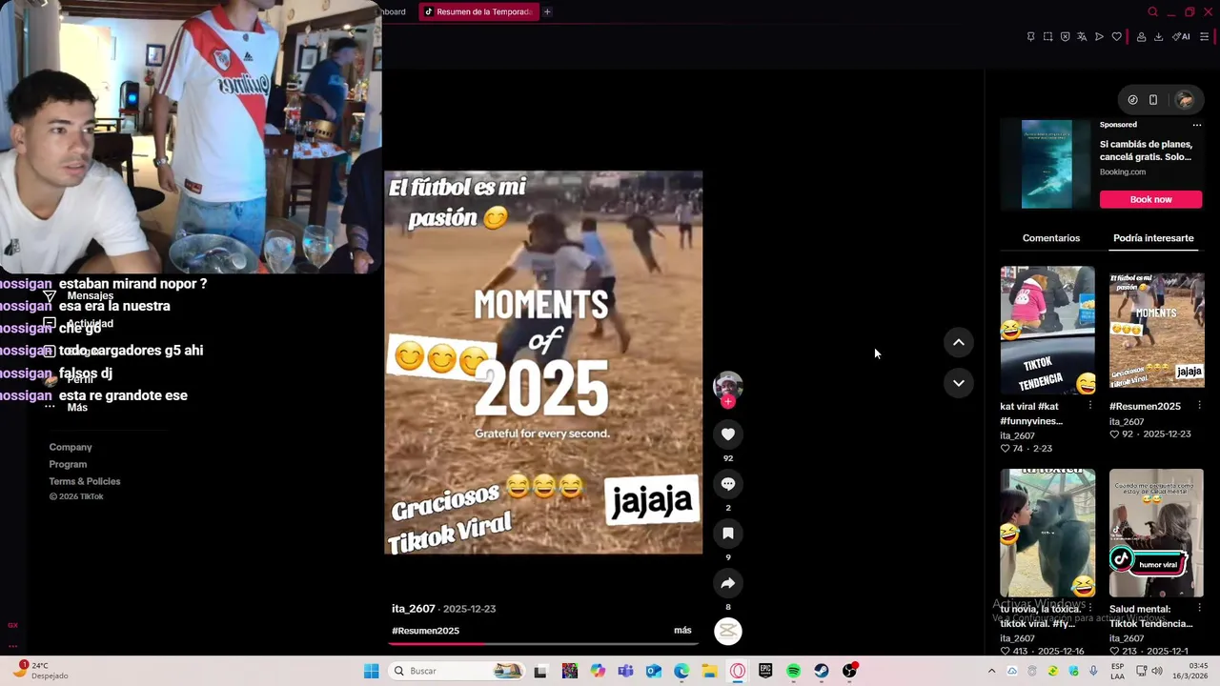Screen dimensions: 1220x686
Task: Go to previous video with up chevron
Action: tap(959, 342)
